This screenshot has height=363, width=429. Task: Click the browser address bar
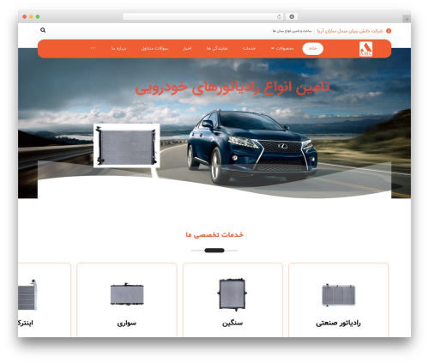(x=203, y=17)
